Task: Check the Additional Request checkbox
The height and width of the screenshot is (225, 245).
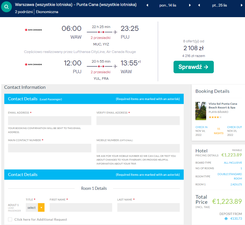Action: point(10,219)
